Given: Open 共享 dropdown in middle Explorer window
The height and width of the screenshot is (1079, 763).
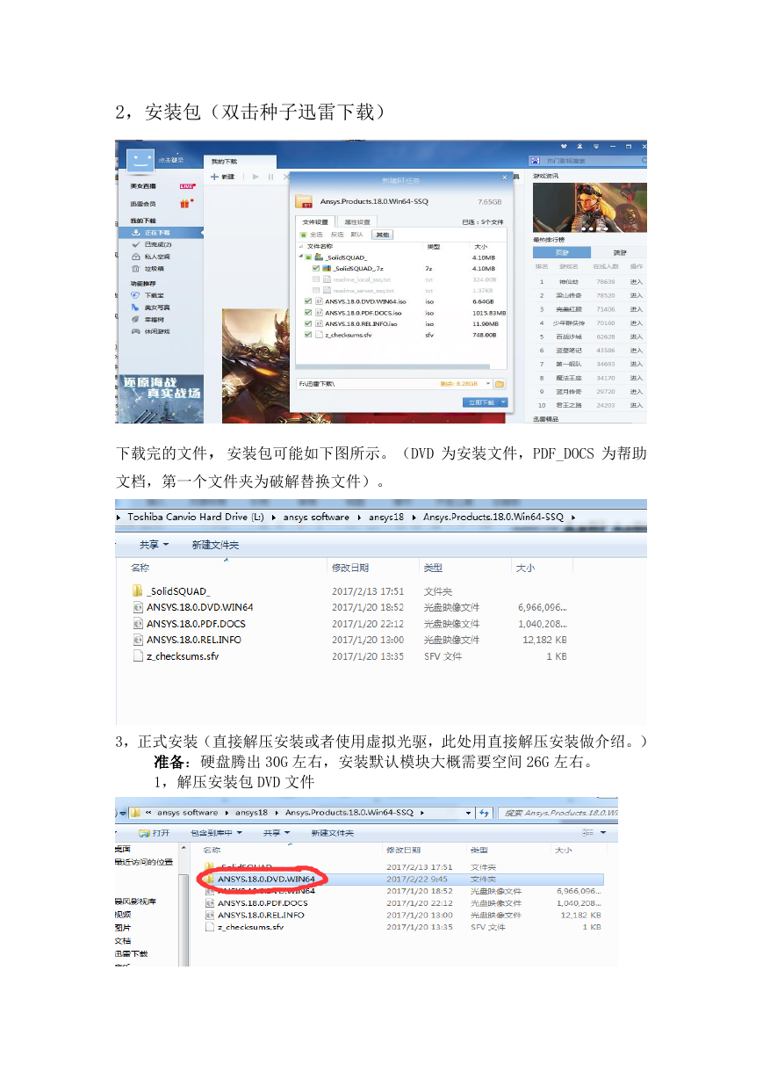Looking at the screenshot, I should pyautogui.click(x=155, y=545).
